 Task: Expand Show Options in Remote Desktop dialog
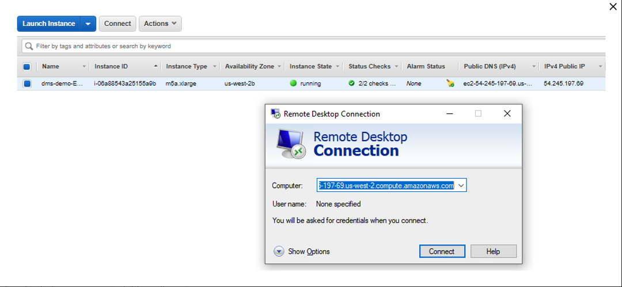click(x=279, y=251)
